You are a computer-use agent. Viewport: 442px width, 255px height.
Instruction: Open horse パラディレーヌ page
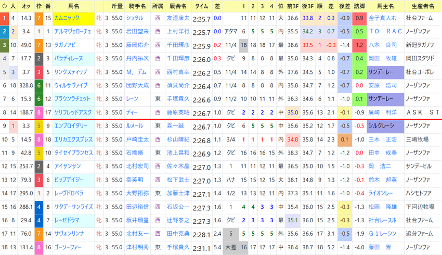click(x=69, y=58)
